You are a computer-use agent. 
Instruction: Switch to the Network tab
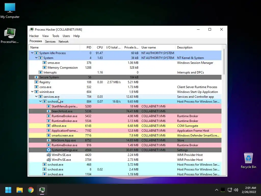pos(63,42)
